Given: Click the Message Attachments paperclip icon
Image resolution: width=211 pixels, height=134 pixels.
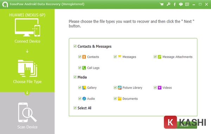Looking at the screenshot, I should (159, 57).
